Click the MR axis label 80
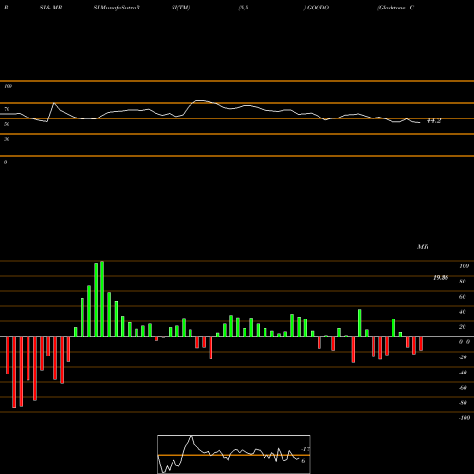This screenshot has width=474, height=474. tap(463, 282)
